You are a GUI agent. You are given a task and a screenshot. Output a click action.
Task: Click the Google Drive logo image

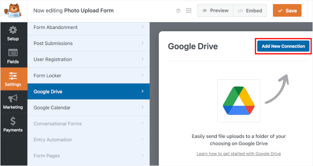pyautogui.click(x=239, y=101)
